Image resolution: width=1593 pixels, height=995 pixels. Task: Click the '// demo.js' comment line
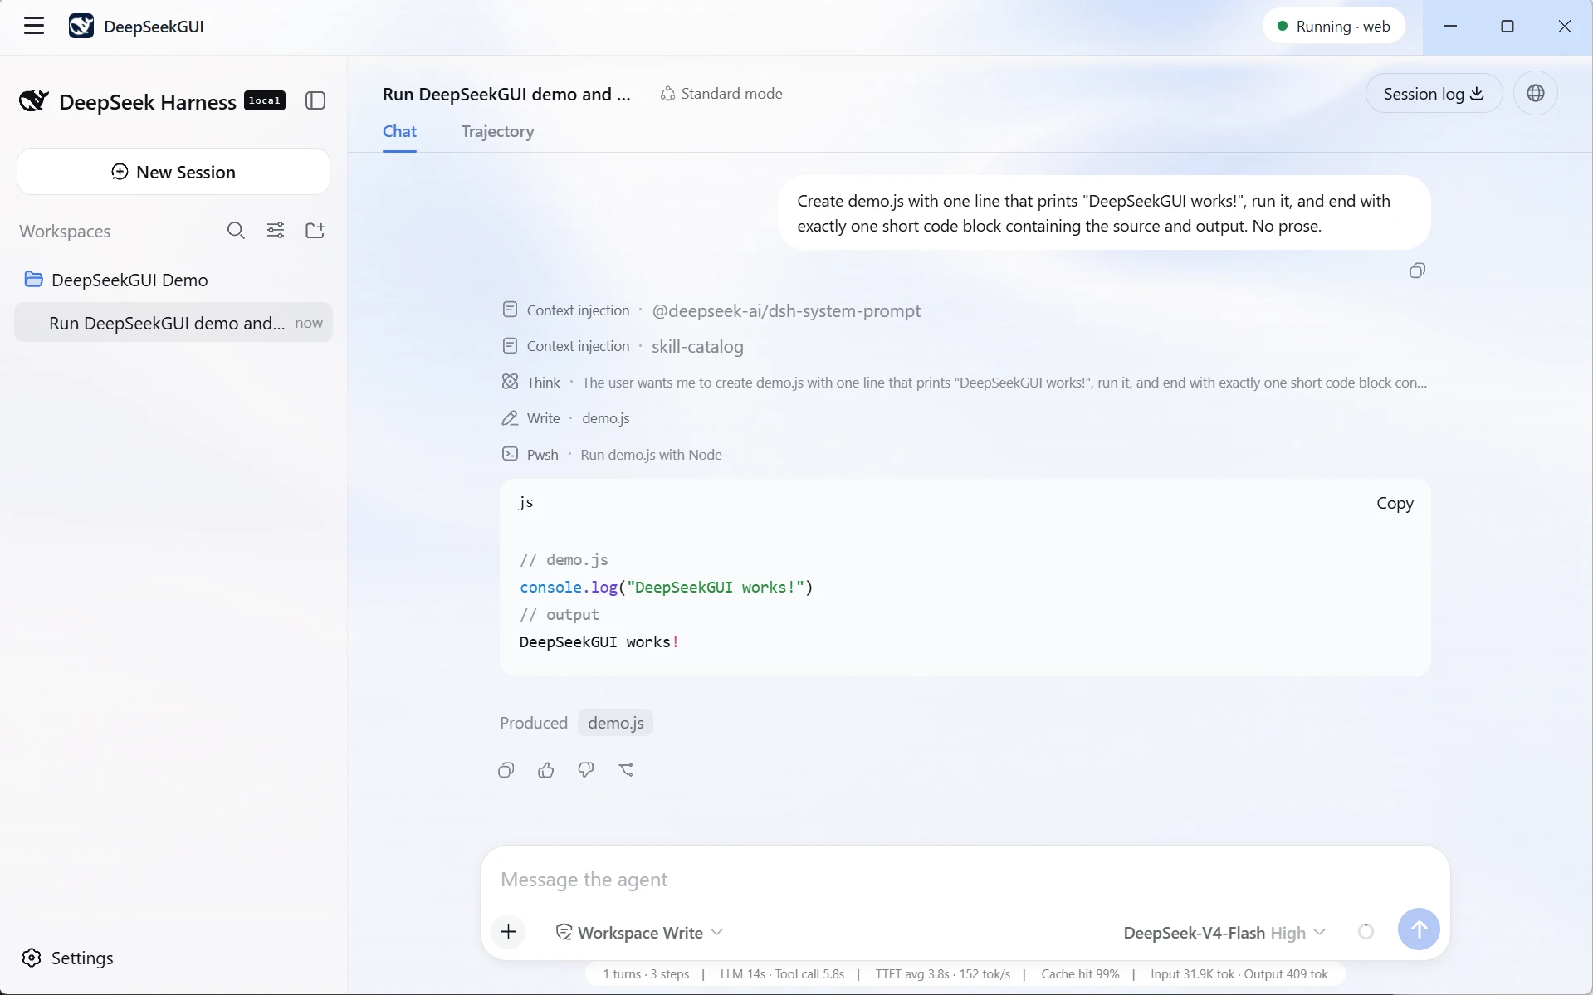tap(564, 559)
